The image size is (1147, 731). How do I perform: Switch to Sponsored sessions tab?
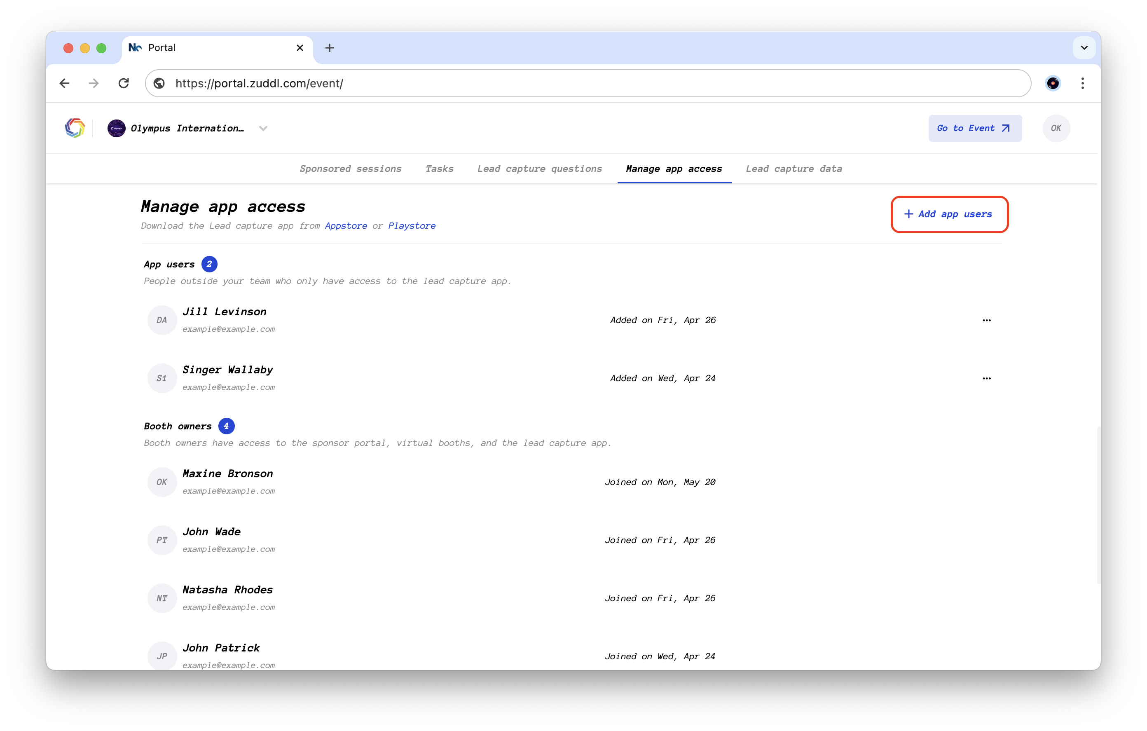point(350,169)
